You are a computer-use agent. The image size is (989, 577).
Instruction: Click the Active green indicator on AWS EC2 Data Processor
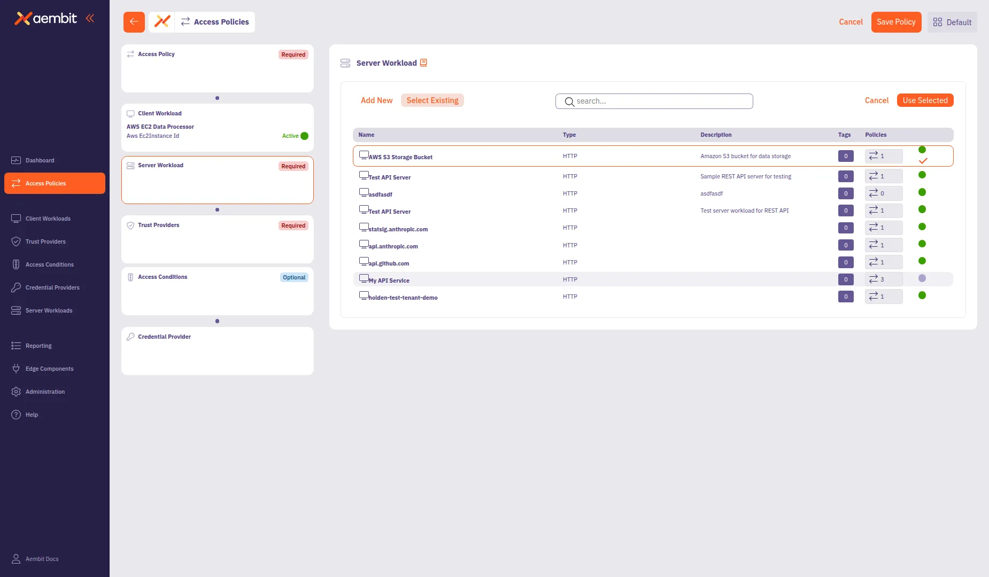304,136
